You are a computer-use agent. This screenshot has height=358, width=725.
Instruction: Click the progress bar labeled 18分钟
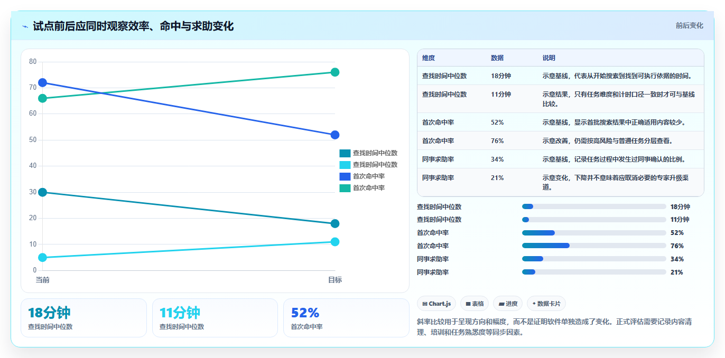pos(594,206)
